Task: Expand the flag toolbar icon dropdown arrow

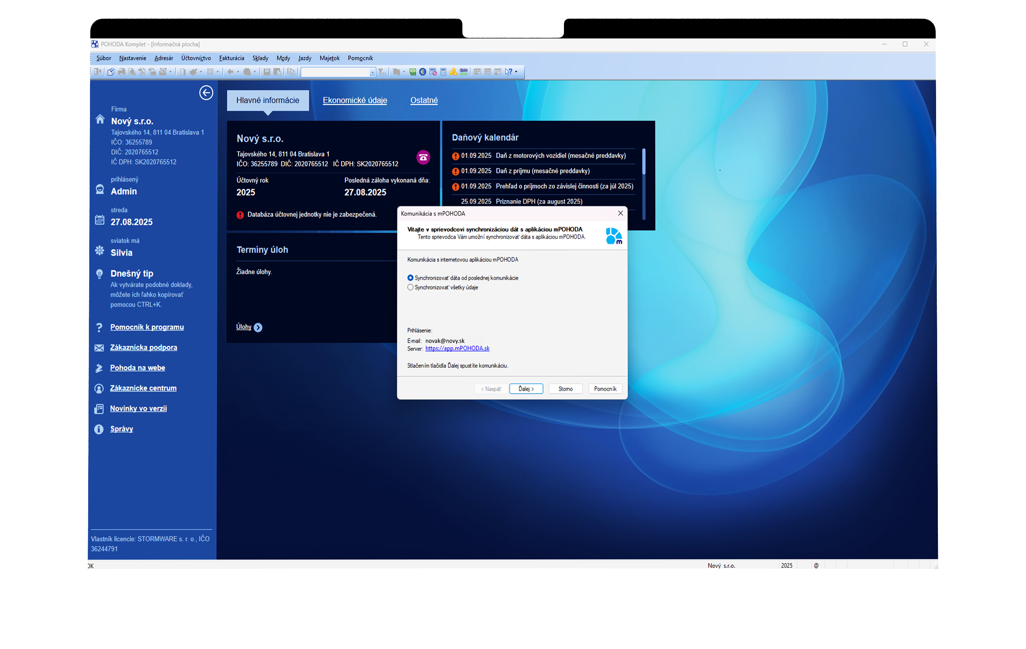Action: point(404,72)
